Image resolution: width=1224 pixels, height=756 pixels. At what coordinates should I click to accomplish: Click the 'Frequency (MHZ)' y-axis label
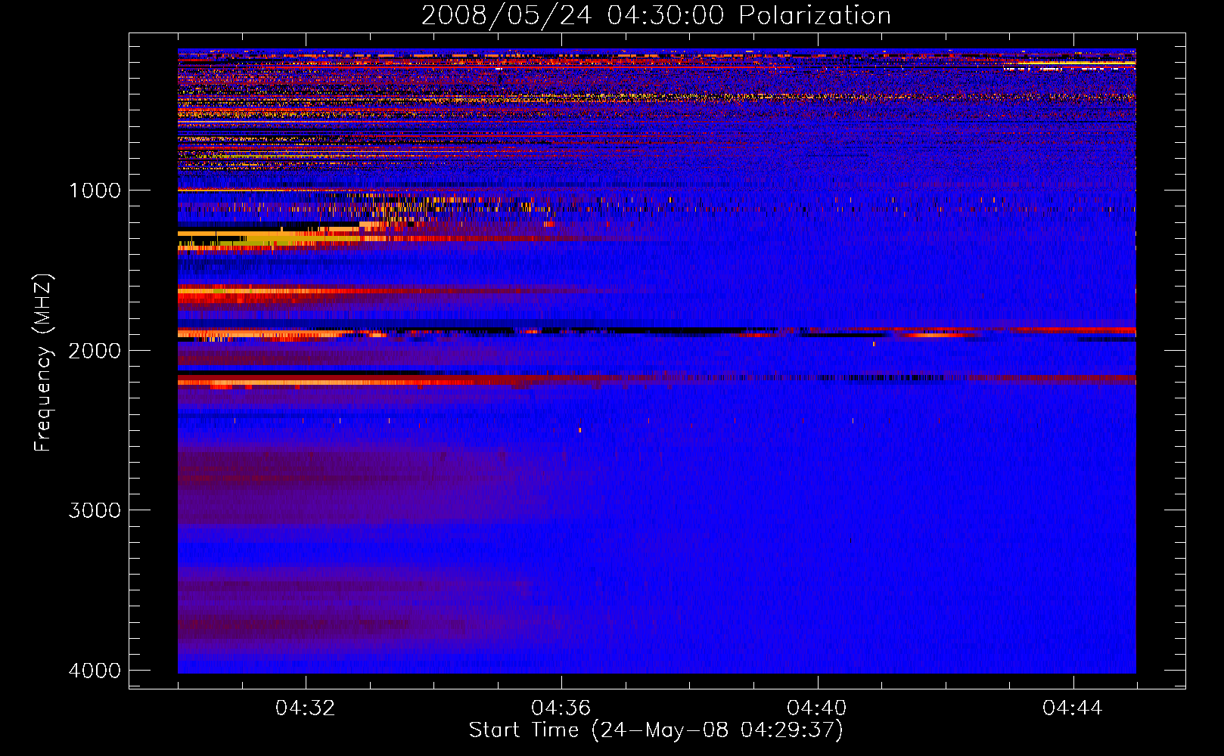pos(43,363)
